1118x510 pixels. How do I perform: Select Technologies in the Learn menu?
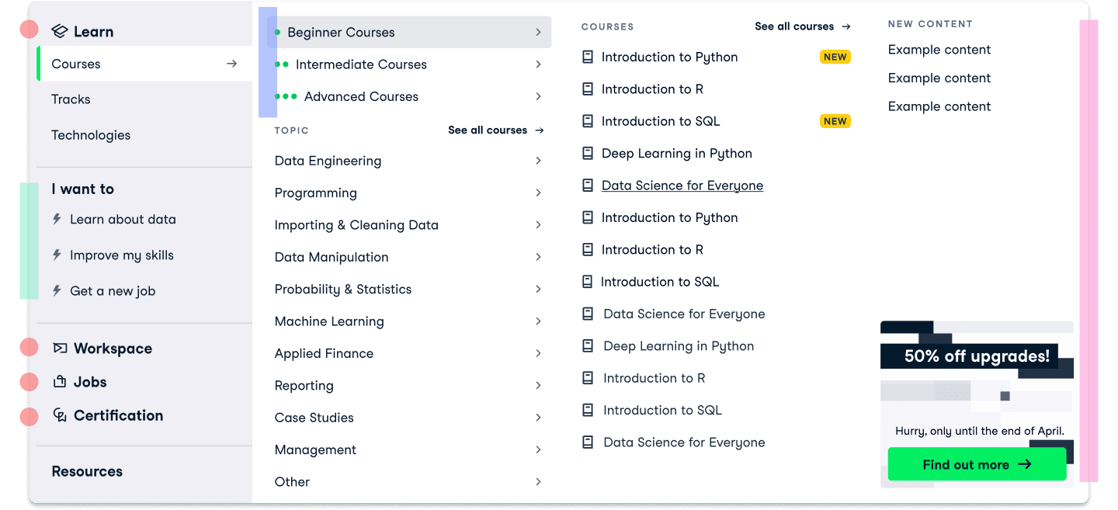click(x=91, y=135)
